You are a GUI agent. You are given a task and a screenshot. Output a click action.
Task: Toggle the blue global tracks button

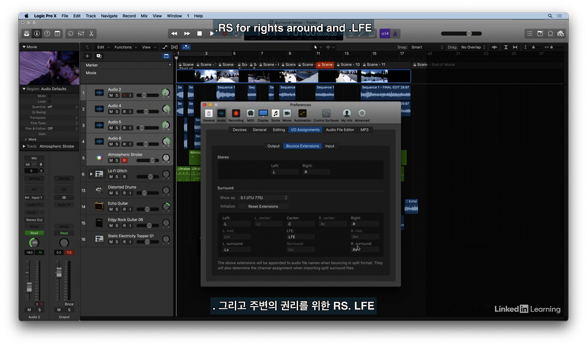pyautogui.click(x=166, y=56)
